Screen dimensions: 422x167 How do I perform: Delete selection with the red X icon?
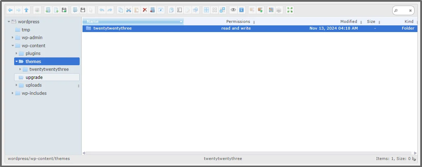point(145,10)
